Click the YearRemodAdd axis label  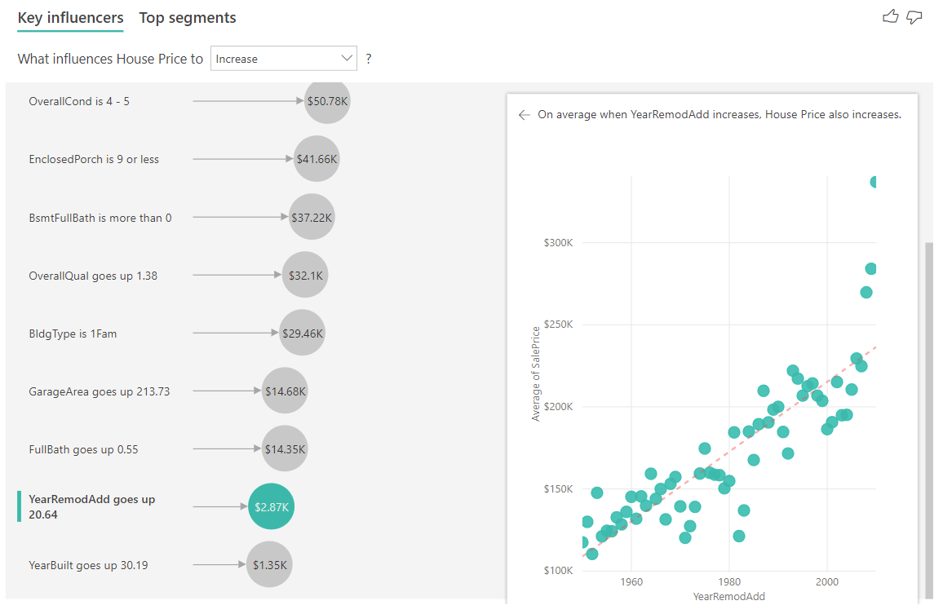(x=728, y=597)
